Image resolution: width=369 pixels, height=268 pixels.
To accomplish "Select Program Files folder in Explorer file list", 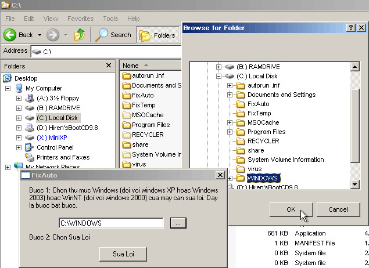I will pyautogui.click(x=146, y=125).
